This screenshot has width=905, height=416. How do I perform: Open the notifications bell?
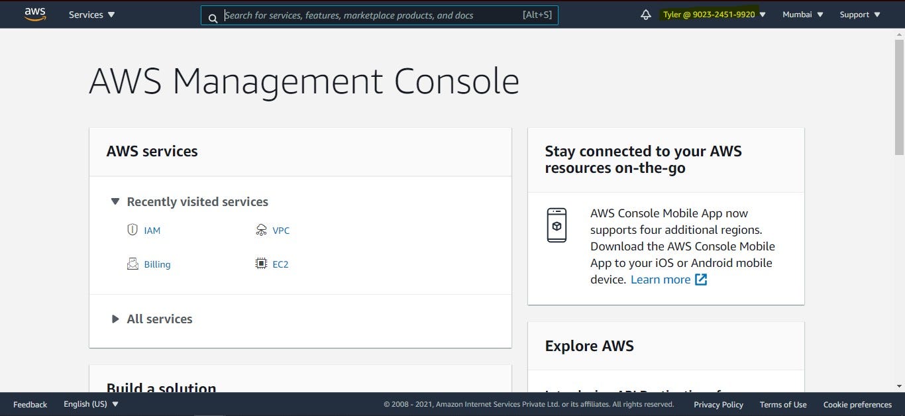pyautogui.click(x=646, y=15)
